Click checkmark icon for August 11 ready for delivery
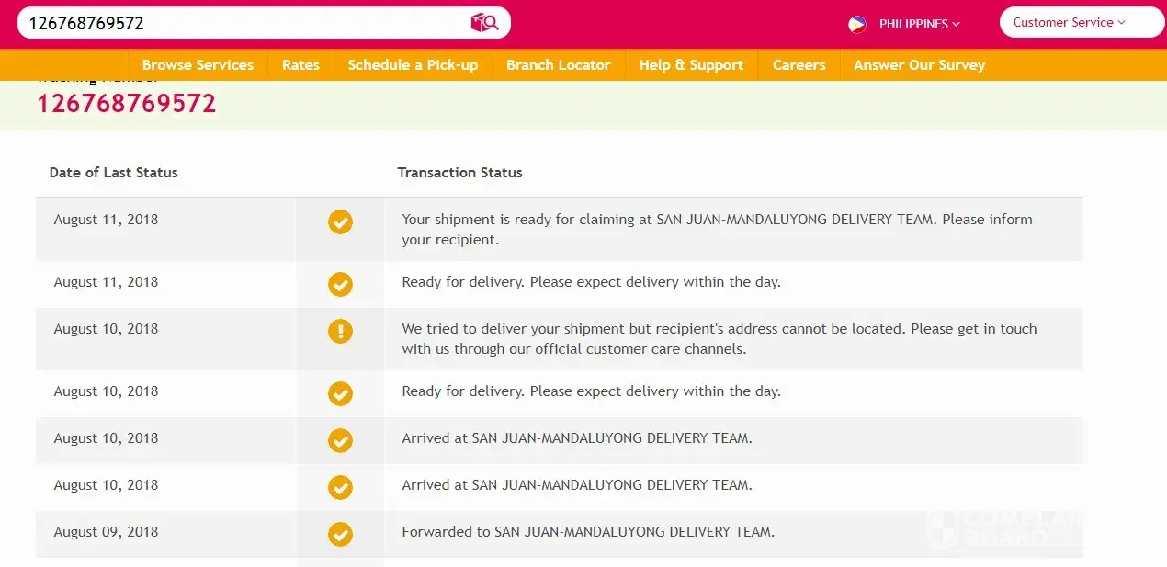 pyautogui.click(x=340, y=284)
